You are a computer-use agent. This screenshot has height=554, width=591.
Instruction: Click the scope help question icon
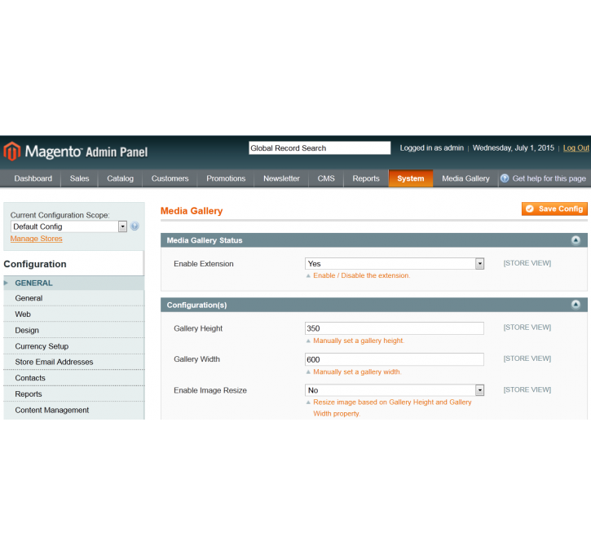click(x=135, y=226)
